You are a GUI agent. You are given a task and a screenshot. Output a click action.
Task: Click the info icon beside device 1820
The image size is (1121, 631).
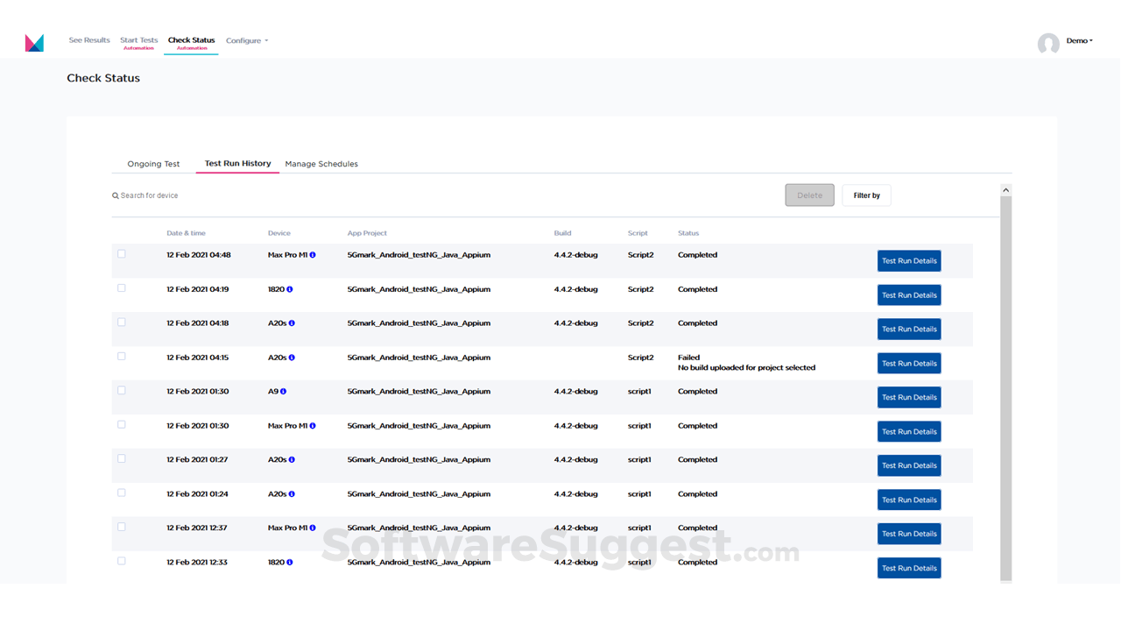coord(290,289)
